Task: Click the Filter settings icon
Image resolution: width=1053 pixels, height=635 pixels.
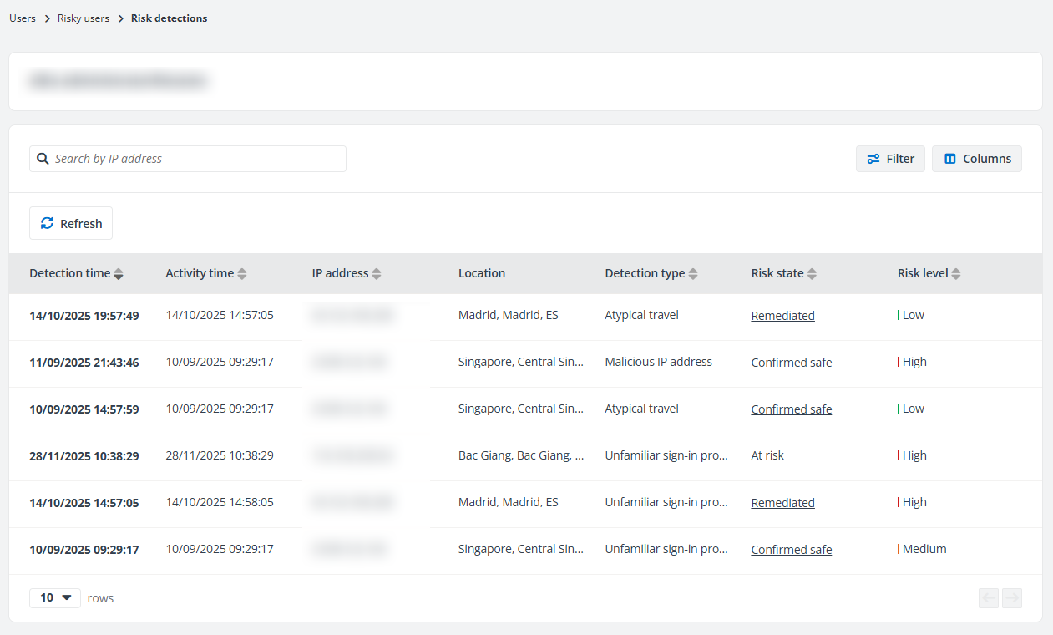Action: pyautogui.click(x=873, y=158)
